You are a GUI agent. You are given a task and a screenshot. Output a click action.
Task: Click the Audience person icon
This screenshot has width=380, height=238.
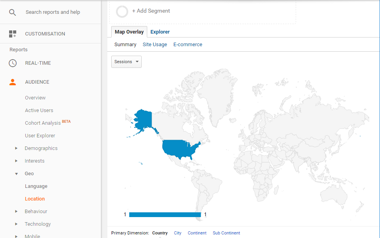tap(13, 82)
